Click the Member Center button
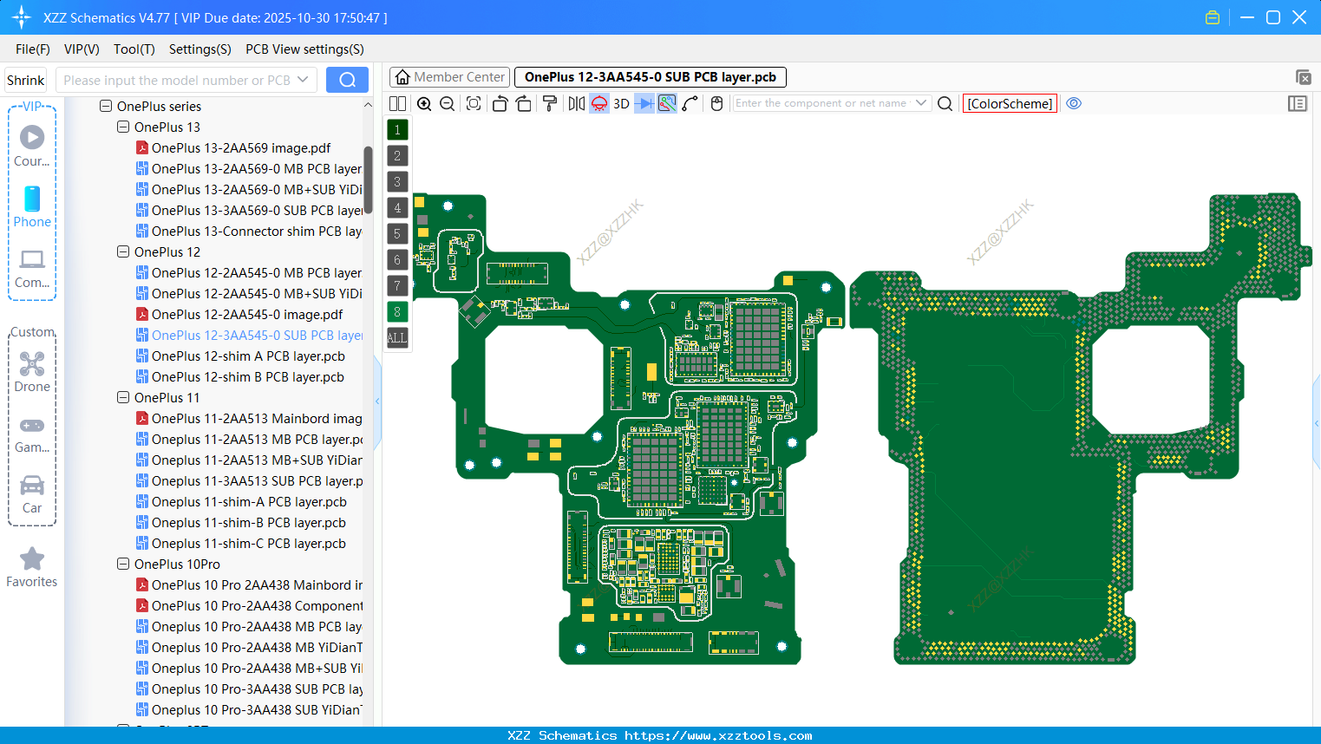This screenshot has width=1321, height=744. [x=448, y=76]
